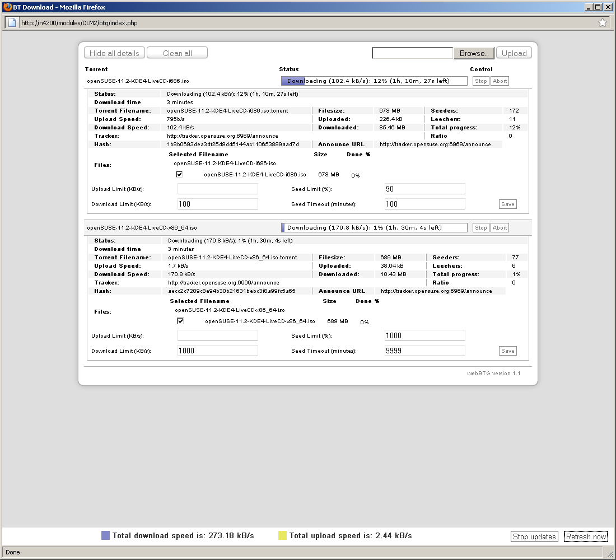Save limits for the x86_64 torrent
Screen dimensions: 616x560
(508, 351)
